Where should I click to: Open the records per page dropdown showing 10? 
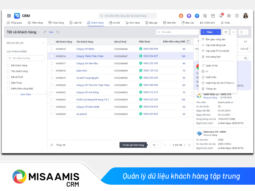click(155, 145)
